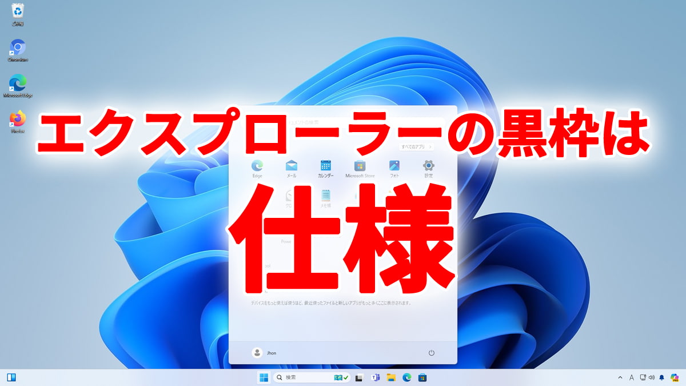
Task: Open the Firefox desktop shortcut
Action: coord(18,122)
